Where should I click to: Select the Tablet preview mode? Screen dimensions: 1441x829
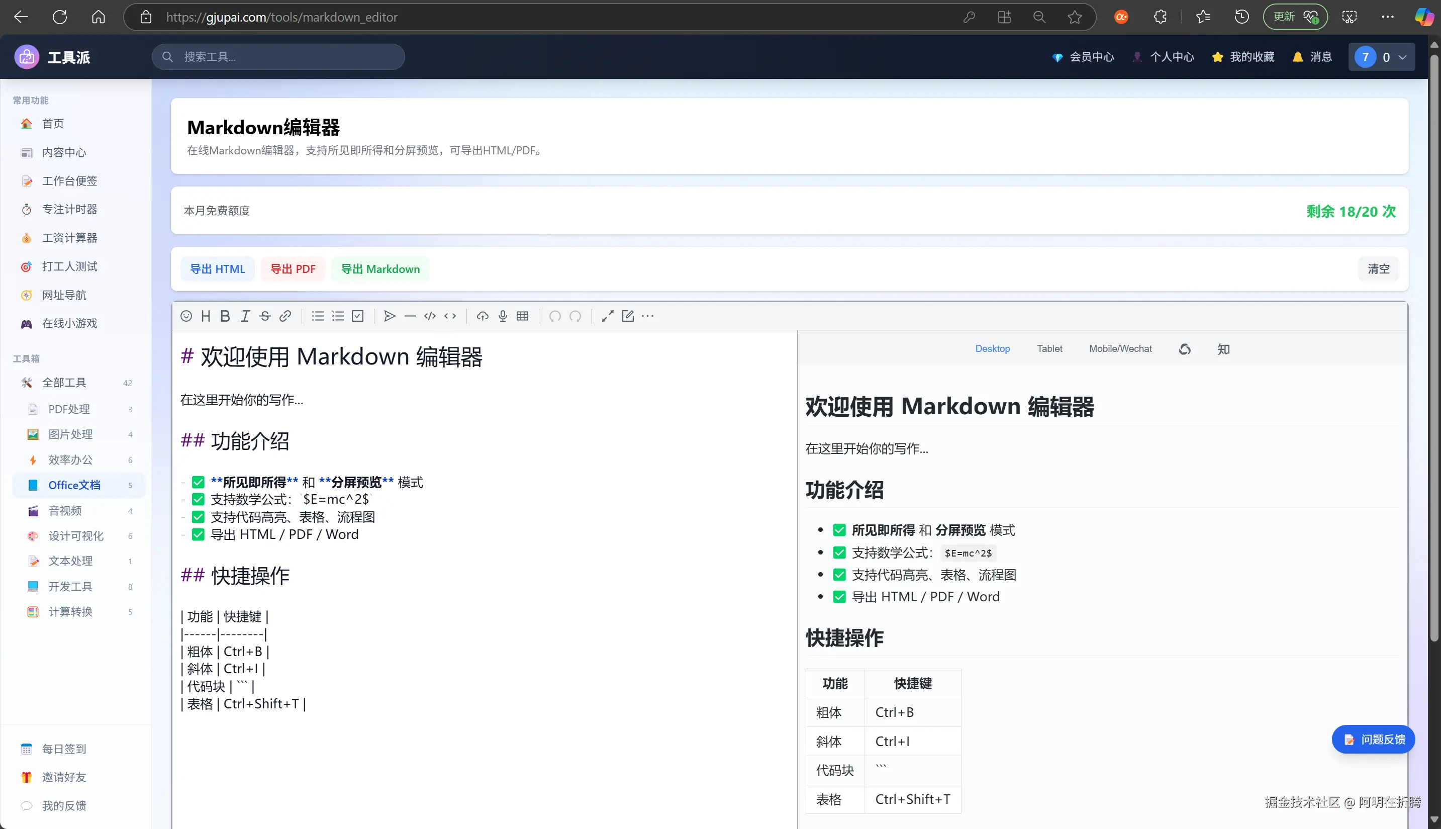(x=1049, y=348)
